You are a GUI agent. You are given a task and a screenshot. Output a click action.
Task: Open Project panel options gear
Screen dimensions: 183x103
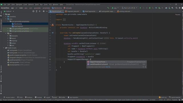click(x=44, y=11)
